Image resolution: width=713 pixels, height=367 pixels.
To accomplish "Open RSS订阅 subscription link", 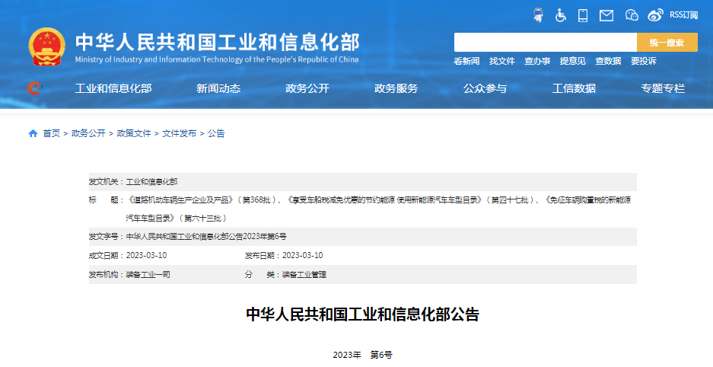I will (683, 15).
